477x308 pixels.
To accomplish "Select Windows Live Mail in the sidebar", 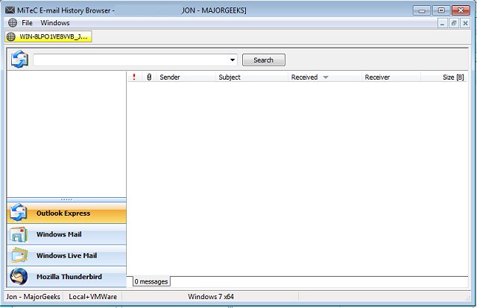I will 66,256.
